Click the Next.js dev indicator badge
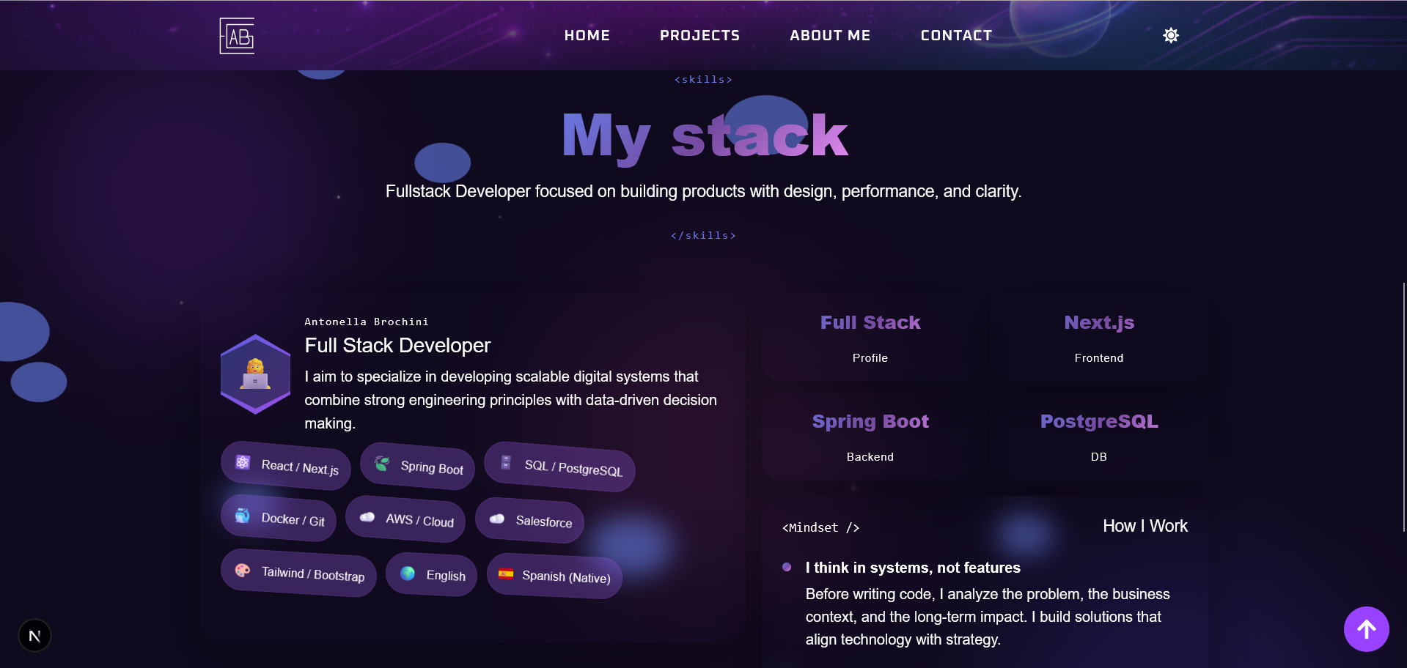 [34, 635]
